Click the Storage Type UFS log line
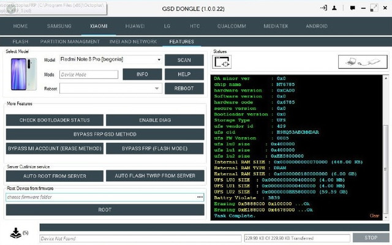The height and width of the screenshot is (245, 392). pos(250,120)
